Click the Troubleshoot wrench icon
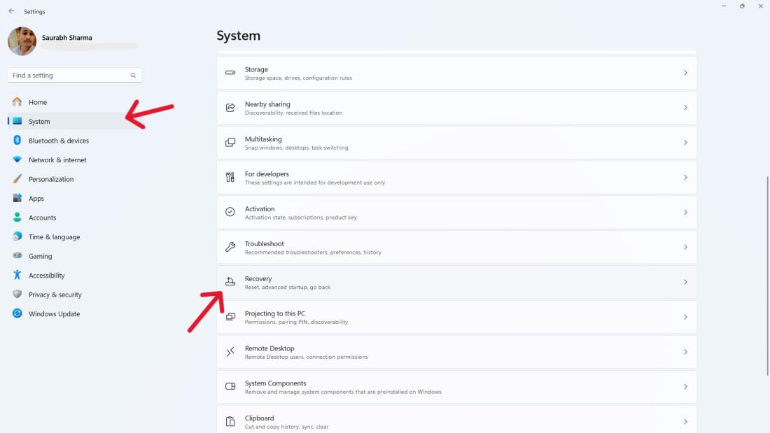 230,247
